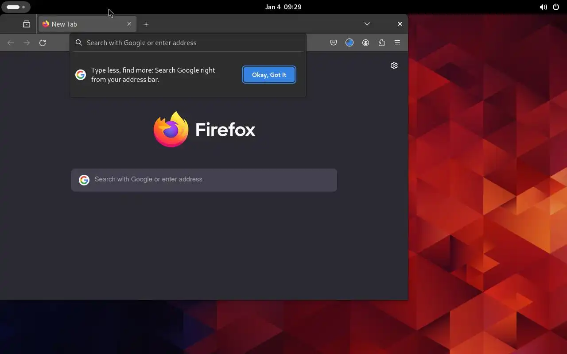
Task: Focus the address bar input field
Action: coord(188,42)
